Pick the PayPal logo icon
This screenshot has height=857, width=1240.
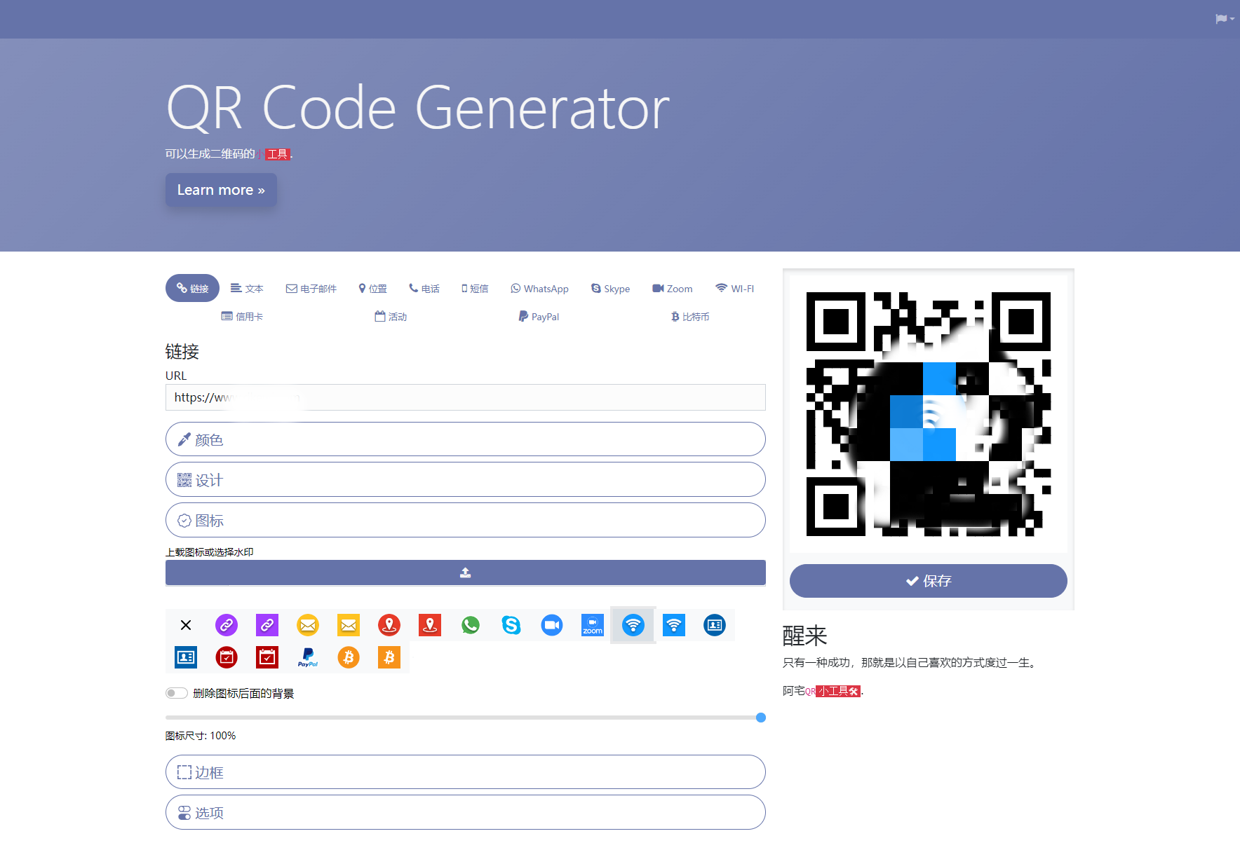308,657
